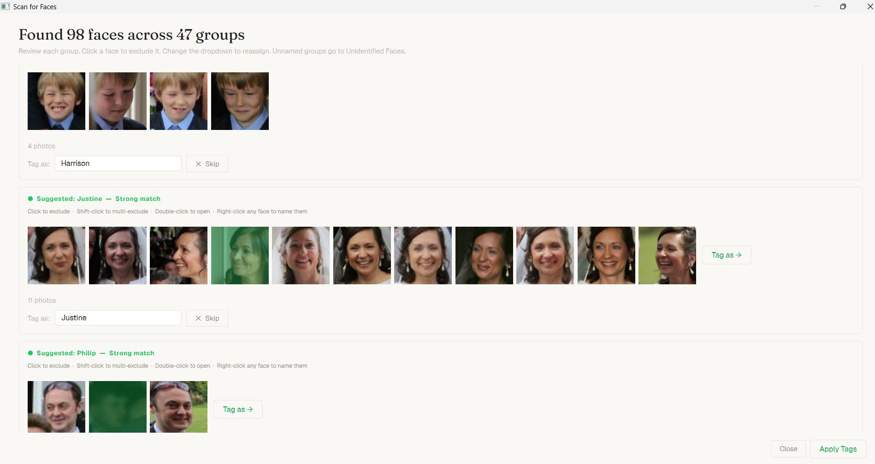Image resolution: width=875 pixels, height=464 pixels.
Task: Click the X icon on Justine's Skip button
Action: click(198, 318)
